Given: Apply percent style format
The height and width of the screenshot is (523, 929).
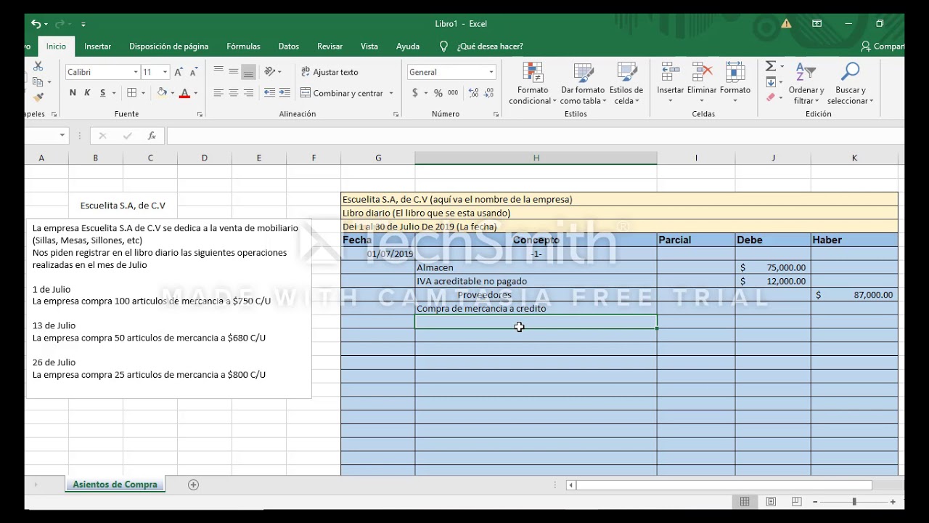Looking at the screenshot, I should [438, 93].
